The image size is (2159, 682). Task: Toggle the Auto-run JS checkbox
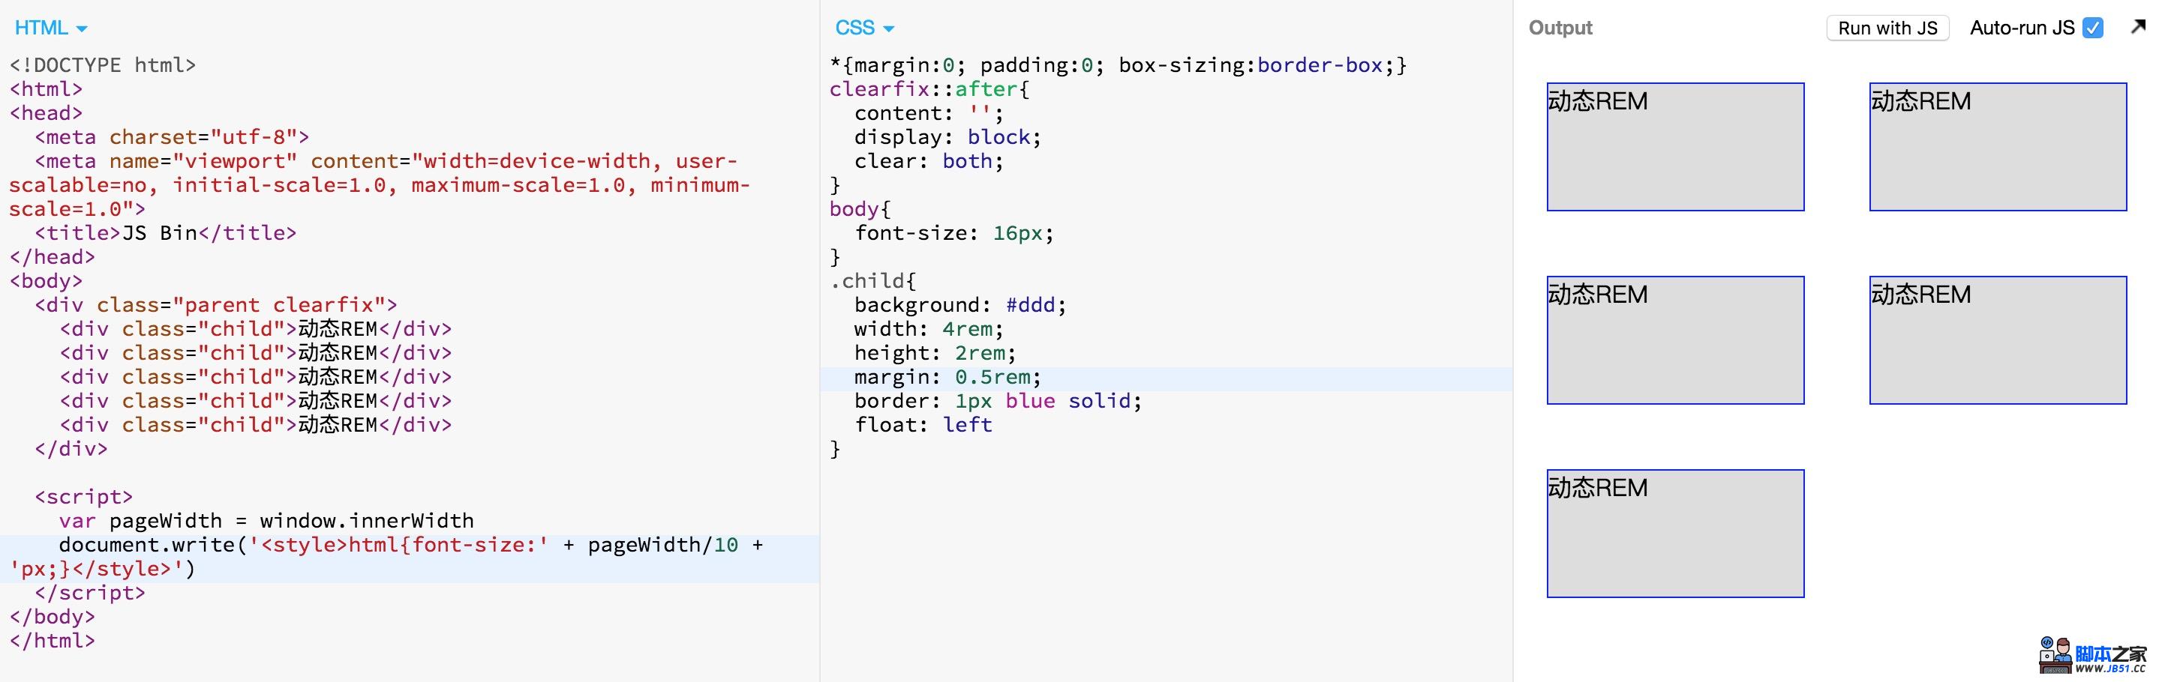2093,28
